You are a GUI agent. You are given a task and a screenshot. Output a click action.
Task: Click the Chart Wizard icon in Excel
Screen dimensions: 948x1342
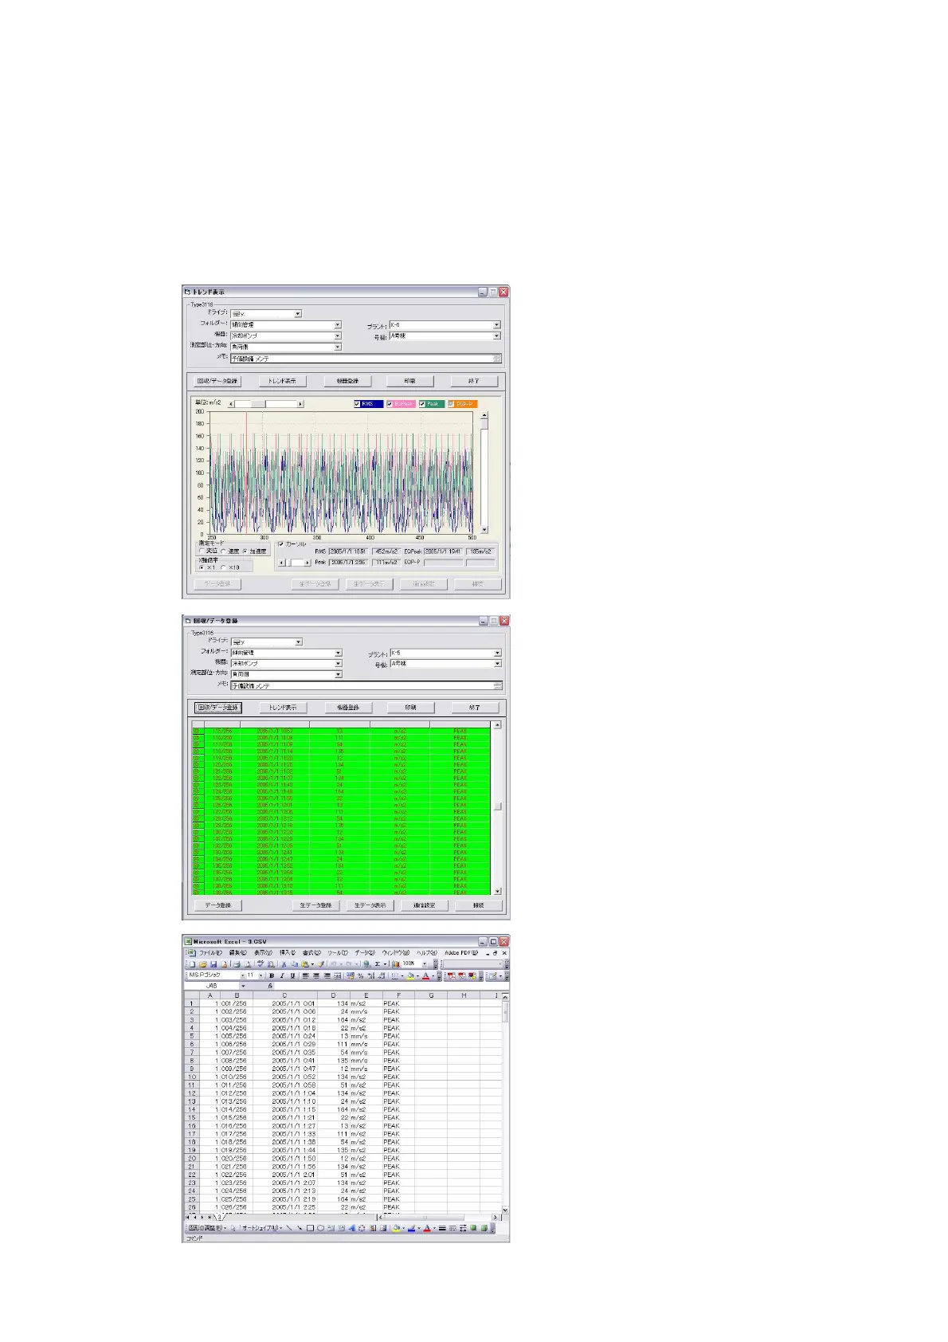pyautogui.click(x=396, y=964)
